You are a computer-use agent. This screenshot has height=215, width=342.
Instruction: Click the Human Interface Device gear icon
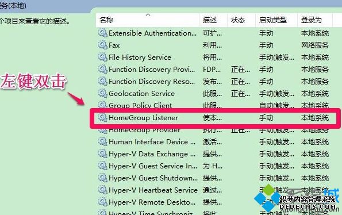102,142
